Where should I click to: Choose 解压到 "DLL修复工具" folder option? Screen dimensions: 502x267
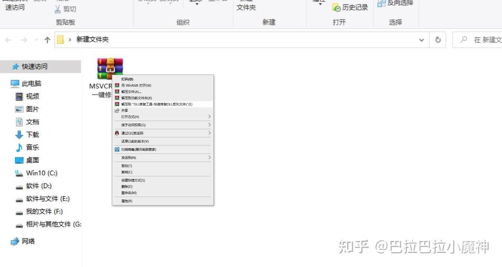(x=163, y=104)
